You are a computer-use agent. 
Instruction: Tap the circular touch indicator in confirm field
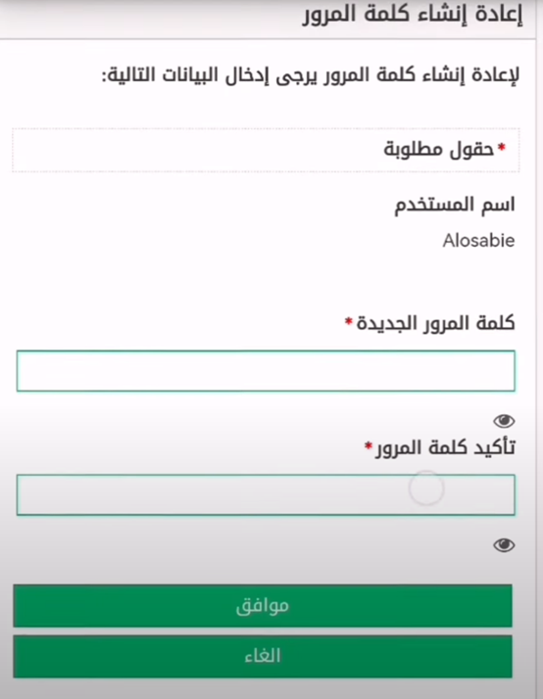426,489
